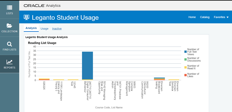The image size is (232, 112).
Task: Go to the Home link
Action: coord(192,17)
